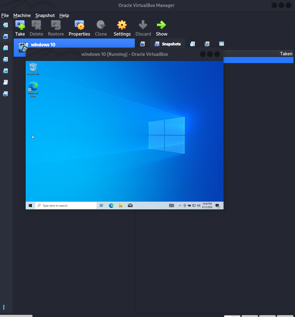295x317 pixels.
Task: Click the Clone sheep icon
Action: pyautogui.click(x=101, y=25)
